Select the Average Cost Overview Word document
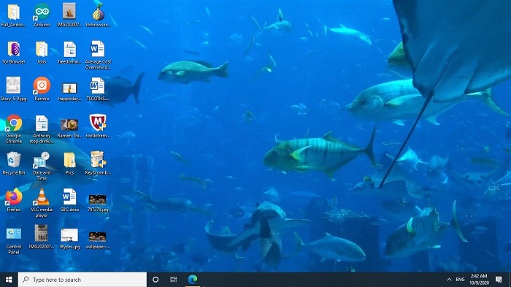The width and height of the screenshot is (511, 287). (97, 49)
